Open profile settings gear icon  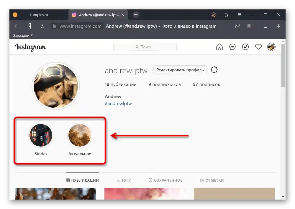click(214, 70)
